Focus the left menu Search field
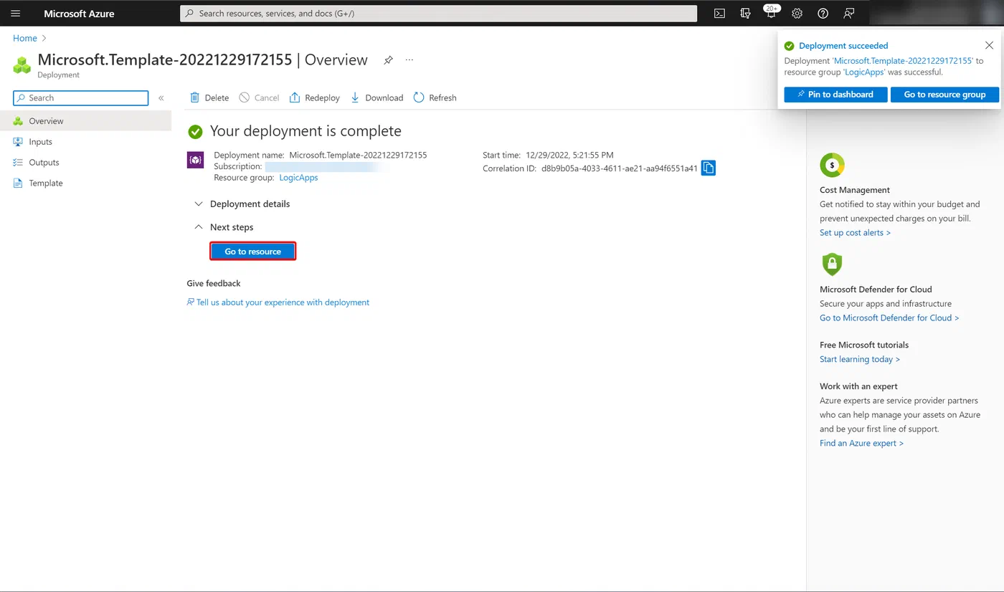1004x592 pixels. [x=81, y=98]
